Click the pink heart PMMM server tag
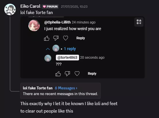 tap(50, 7)
